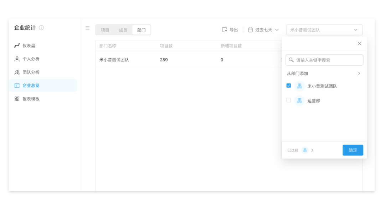The image size is (385, 216).
Task: Click the 导出 export icon
Action: coord(225,30)
